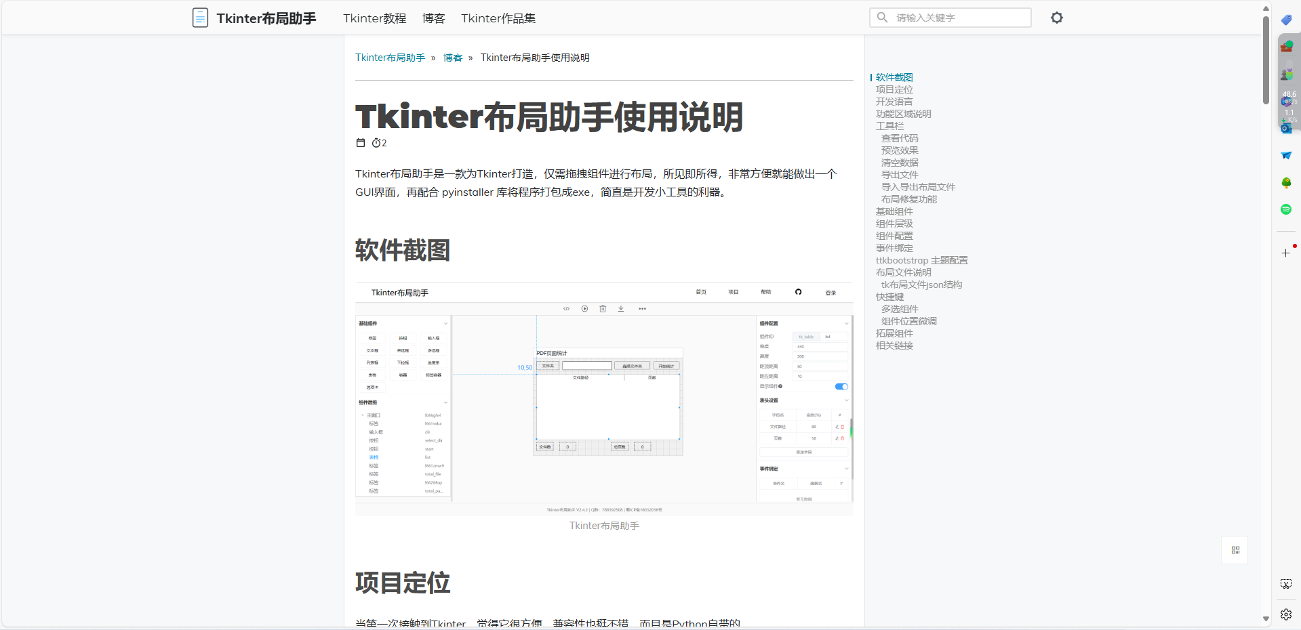Viewport: 1301px width, 630px height.
Task: Click the scrollbar up arrow
Action: point(1266,8)
